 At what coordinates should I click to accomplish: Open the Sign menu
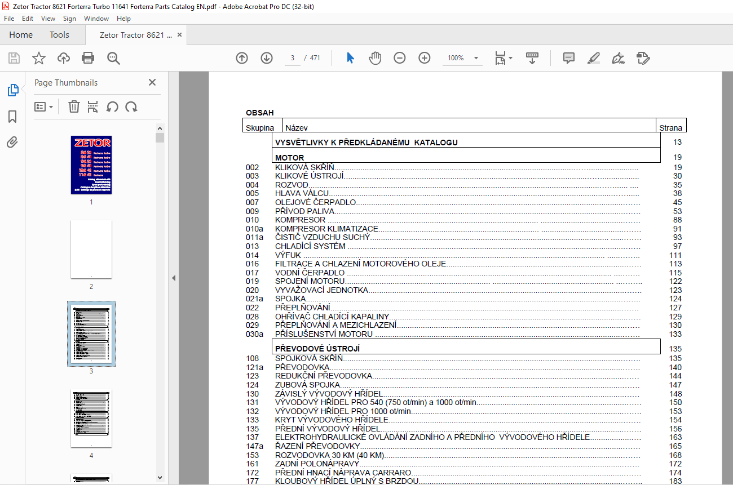tap(69, 19)
